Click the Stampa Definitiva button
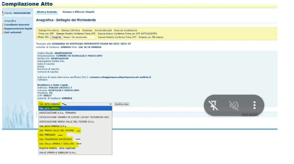 [71, 30]
